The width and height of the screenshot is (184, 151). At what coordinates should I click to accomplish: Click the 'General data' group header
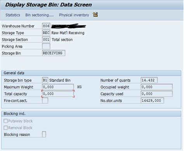tap(14, 73)
